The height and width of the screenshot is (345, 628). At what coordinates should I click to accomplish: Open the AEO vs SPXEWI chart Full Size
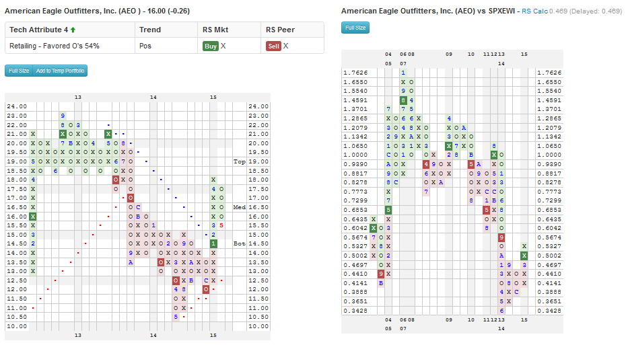point(355,28)
